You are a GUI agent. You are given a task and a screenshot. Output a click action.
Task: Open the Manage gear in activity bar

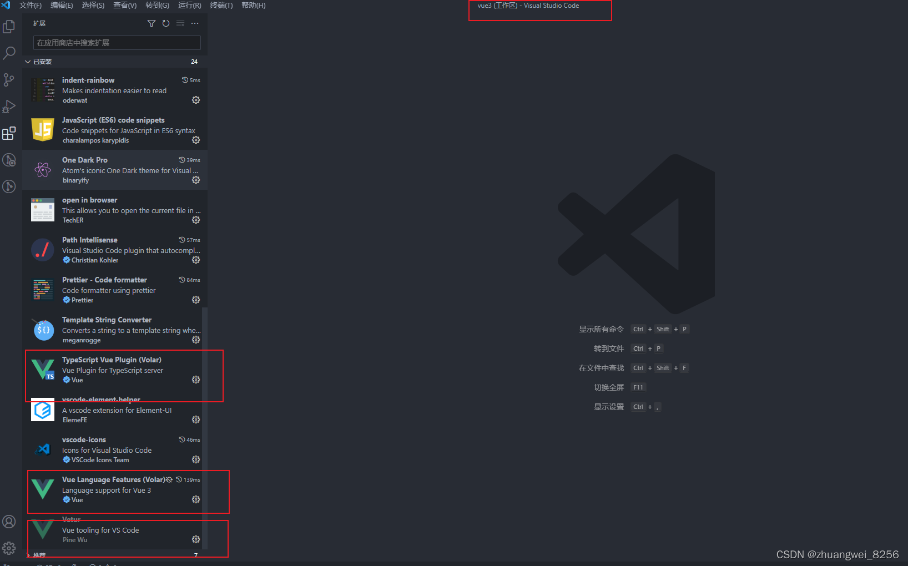[x=9, y=548]
